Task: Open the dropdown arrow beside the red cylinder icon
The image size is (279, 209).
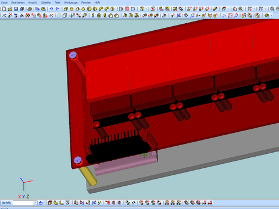Action: [228, 9]
